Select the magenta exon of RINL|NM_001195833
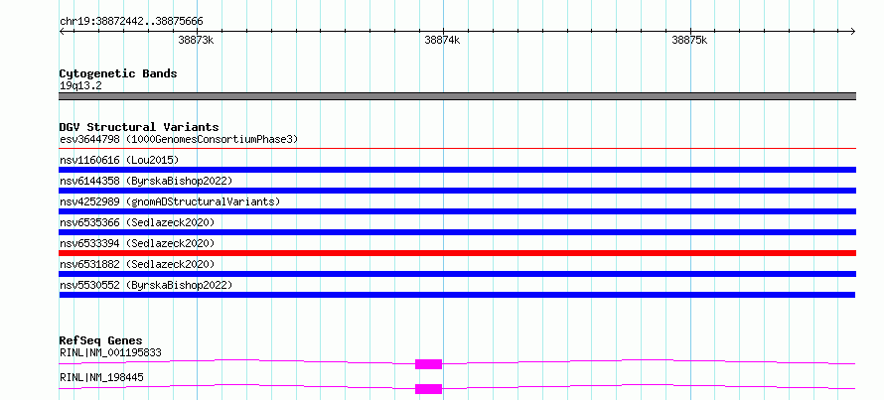Screen dimensions: 884x400 coord(428,364)
